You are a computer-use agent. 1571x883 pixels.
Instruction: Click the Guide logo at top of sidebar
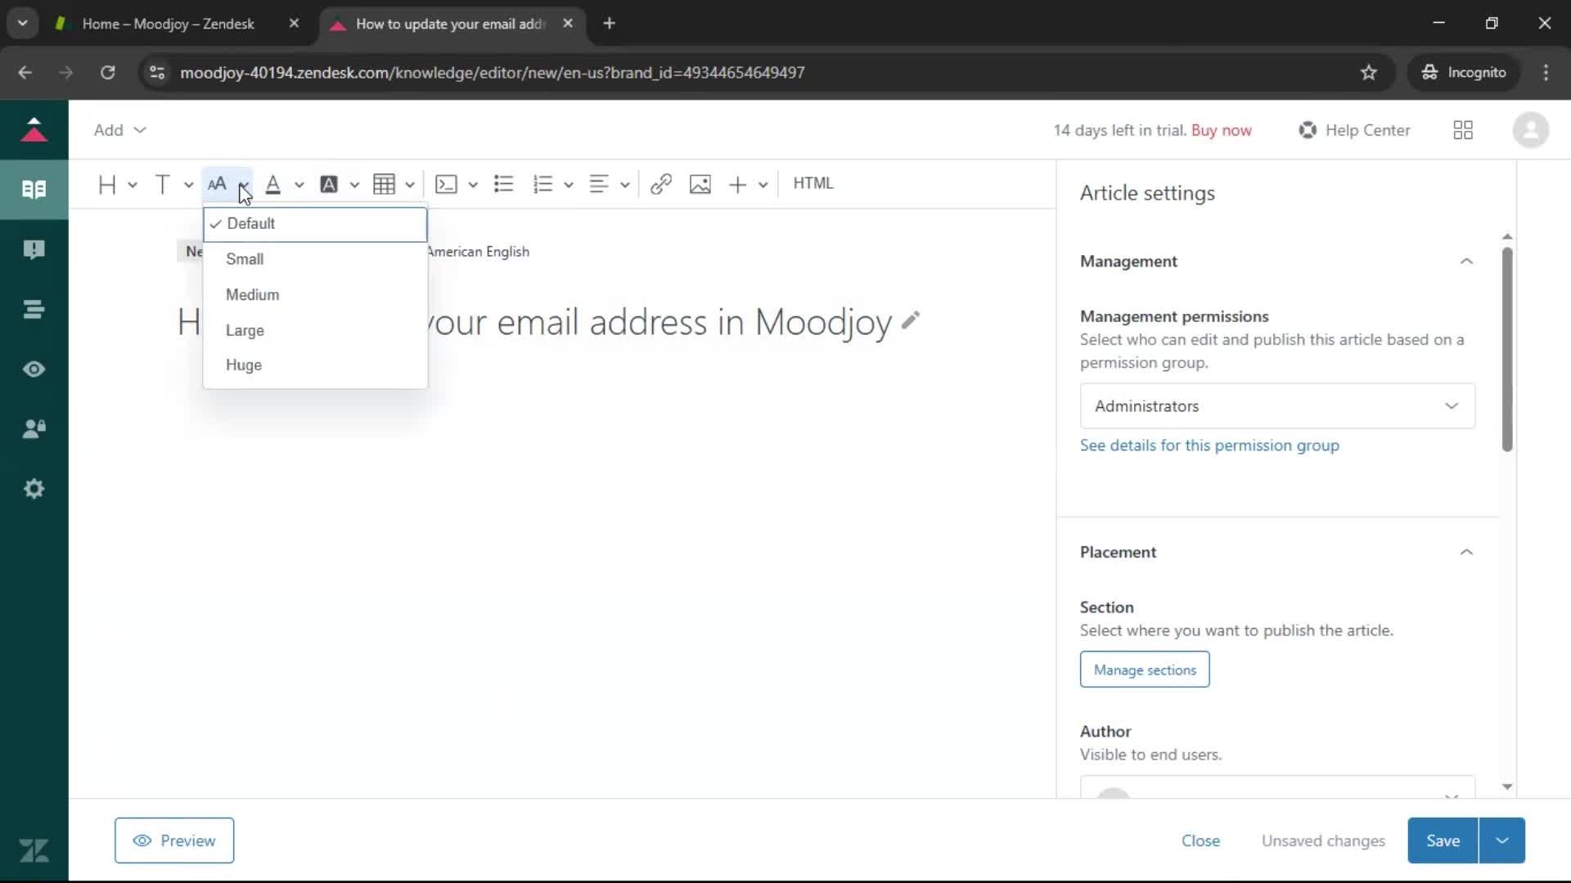(x=34, y=130)
